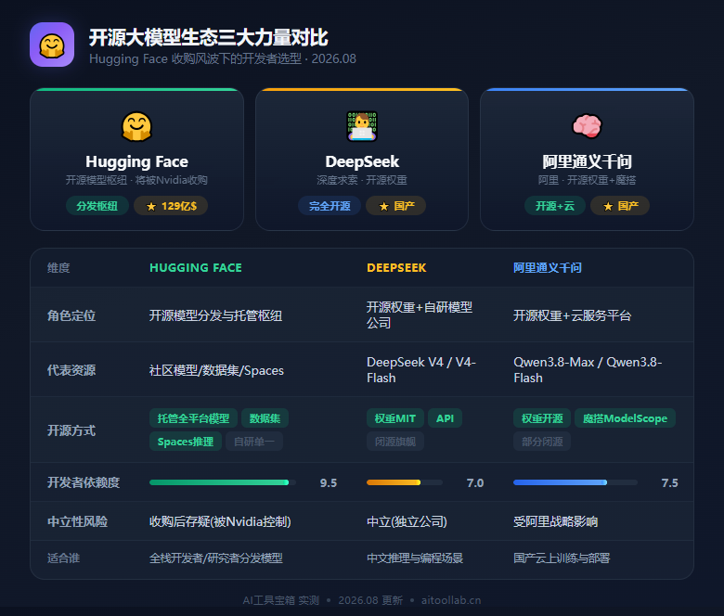Click the Qwen3.8-Max / Qwen3.8-Flash cell
This screenshot has width=724, height=616.
tap(588, 369)
